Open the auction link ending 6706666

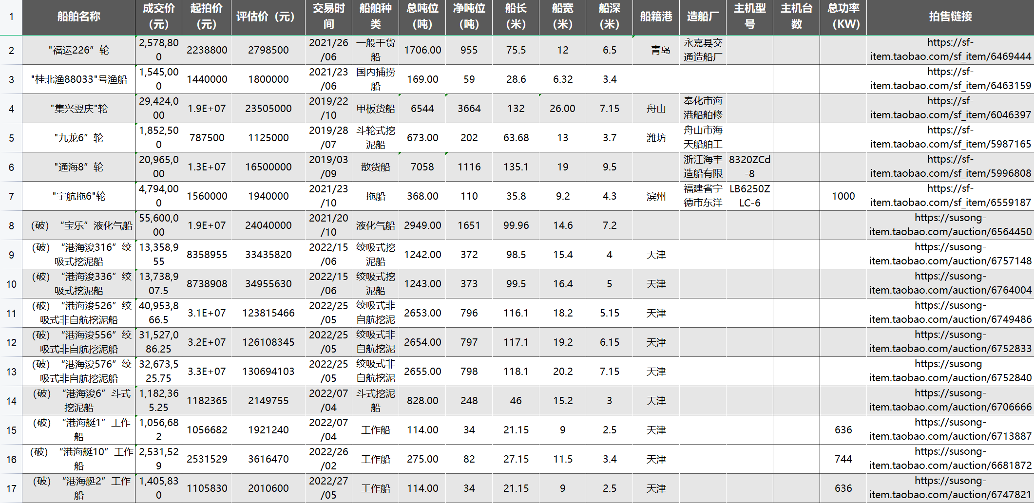[x=950, y=400]
